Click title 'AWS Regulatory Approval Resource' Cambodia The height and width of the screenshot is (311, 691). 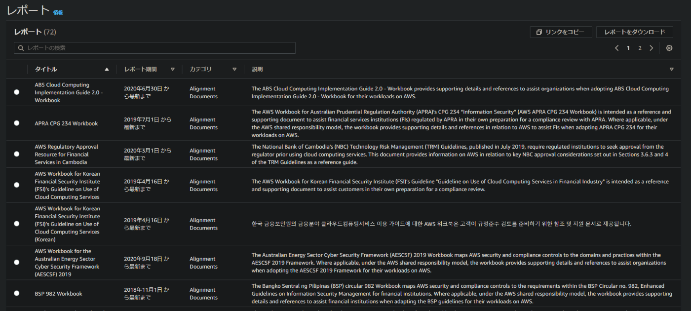(66, 154)
